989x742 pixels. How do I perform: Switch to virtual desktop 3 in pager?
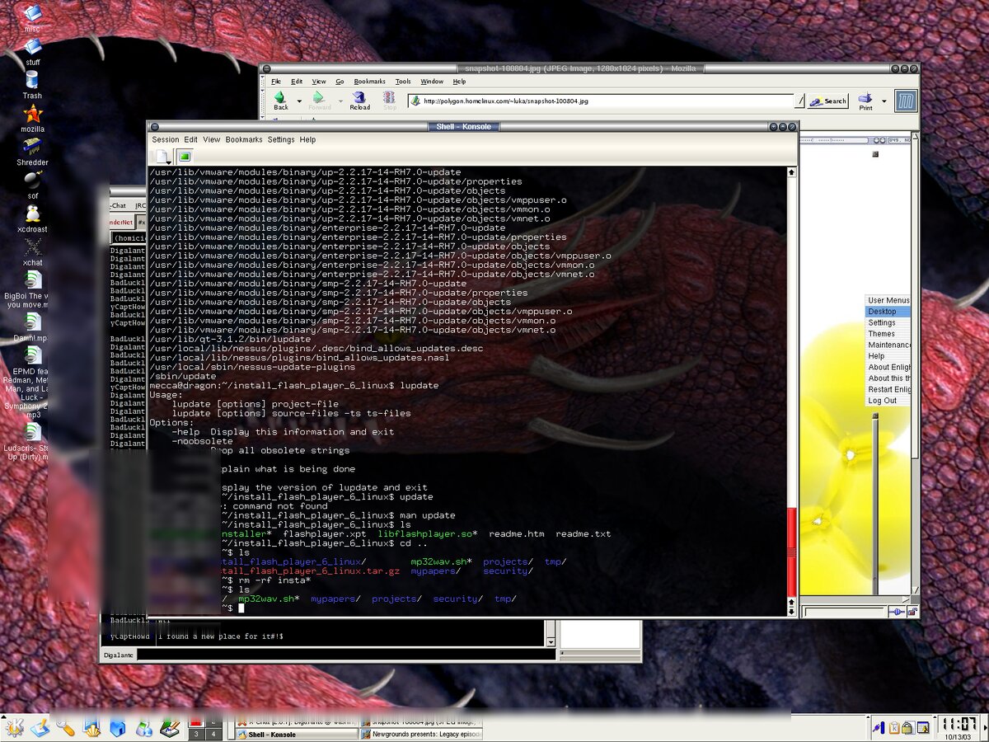coord(195,734)
